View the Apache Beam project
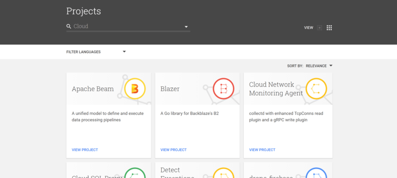 (x=85, y=150)
